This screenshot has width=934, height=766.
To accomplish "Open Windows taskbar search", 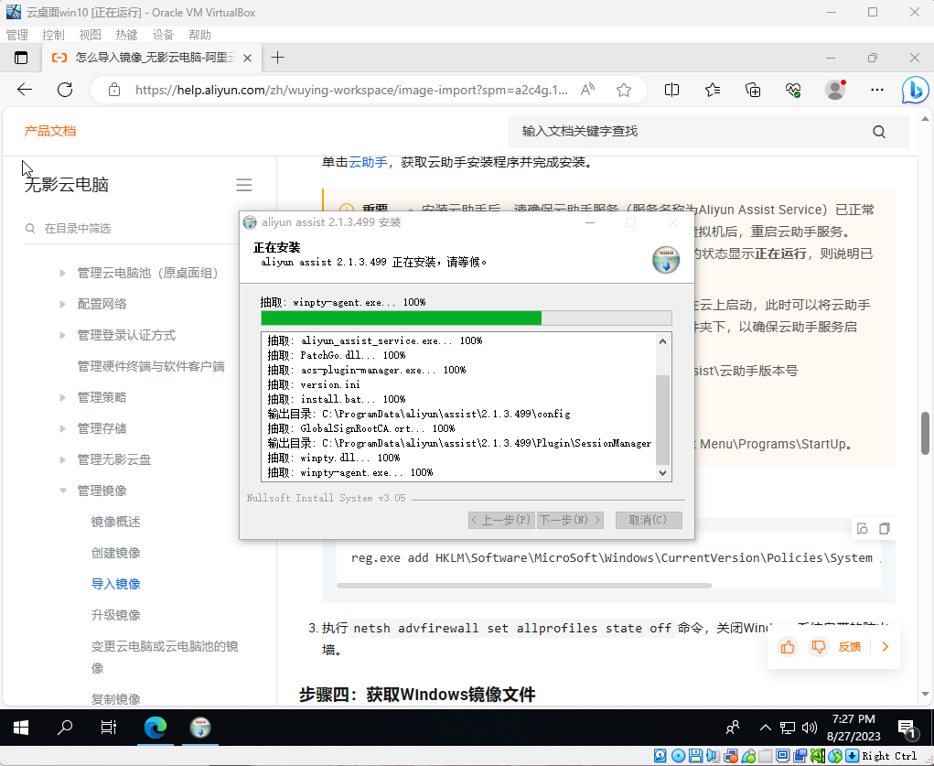I will pyautogui.click(x=64, y=728).
